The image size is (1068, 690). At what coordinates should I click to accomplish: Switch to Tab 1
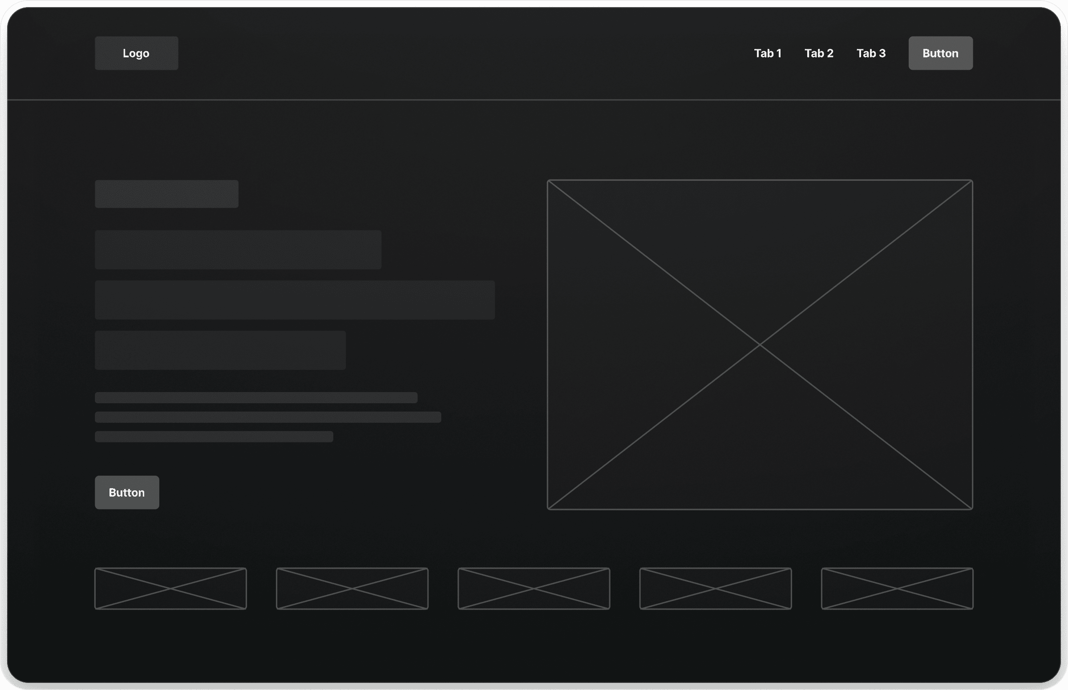click(x=768, y=53)
